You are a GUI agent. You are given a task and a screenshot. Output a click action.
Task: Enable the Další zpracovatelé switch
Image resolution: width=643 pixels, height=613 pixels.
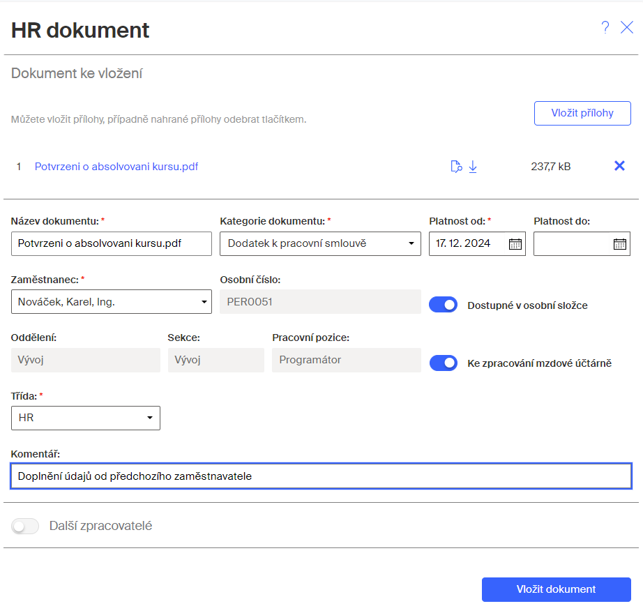[25, 526]
